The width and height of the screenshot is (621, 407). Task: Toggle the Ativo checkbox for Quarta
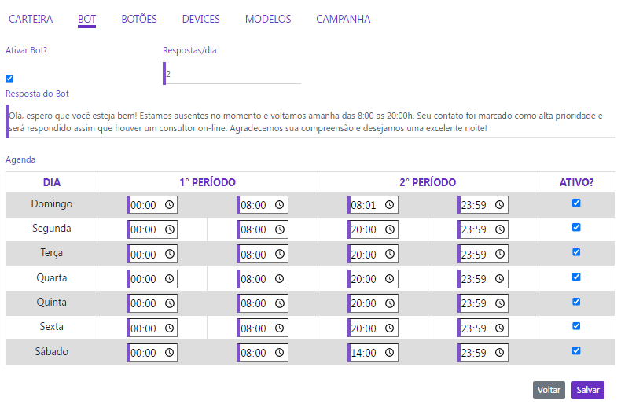576,277
